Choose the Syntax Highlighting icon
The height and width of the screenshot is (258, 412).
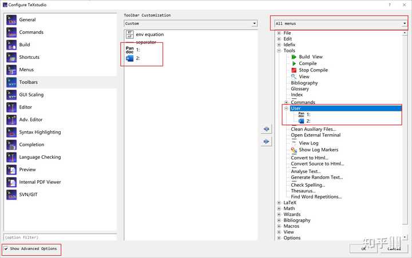[x=11, y=132]
